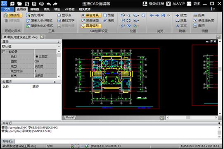223x149 pixels.
Task: Pin the 属性 properties panel
Action: (59, 42)
